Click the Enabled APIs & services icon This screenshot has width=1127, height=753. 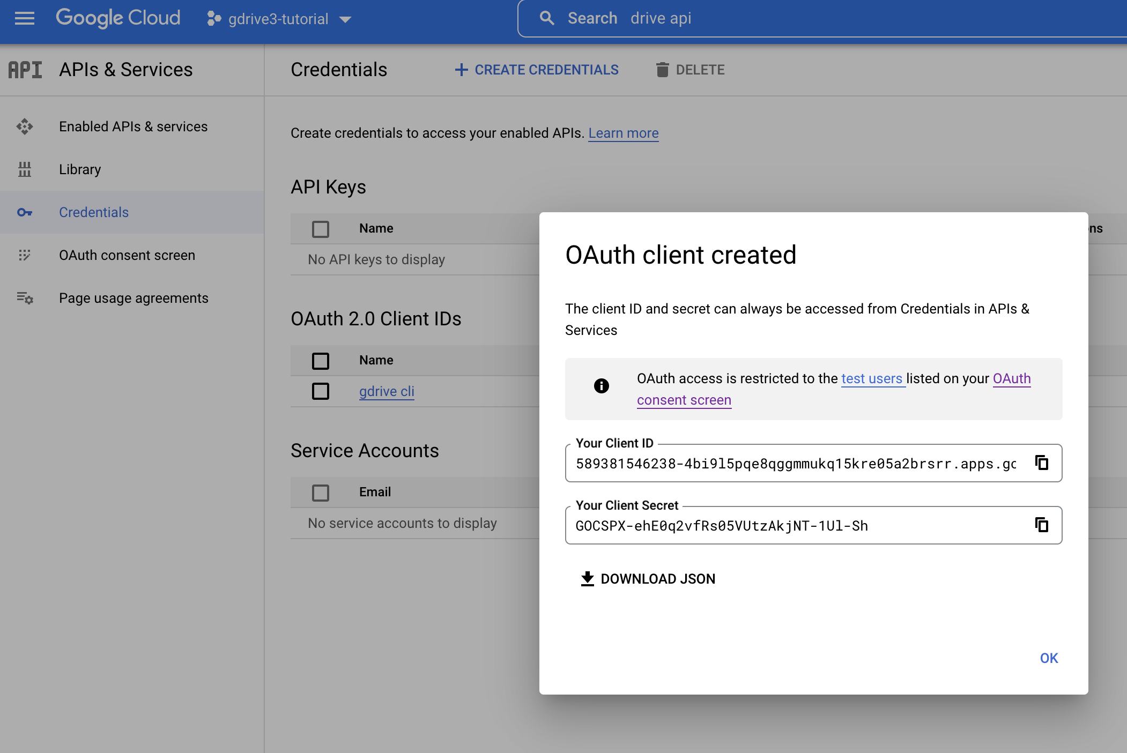tap(25, 126)
